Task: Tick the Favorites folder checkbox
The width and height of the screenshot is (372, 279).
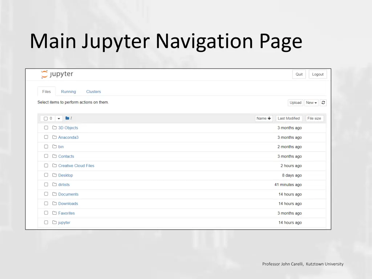Action: [x=46, y=213]
